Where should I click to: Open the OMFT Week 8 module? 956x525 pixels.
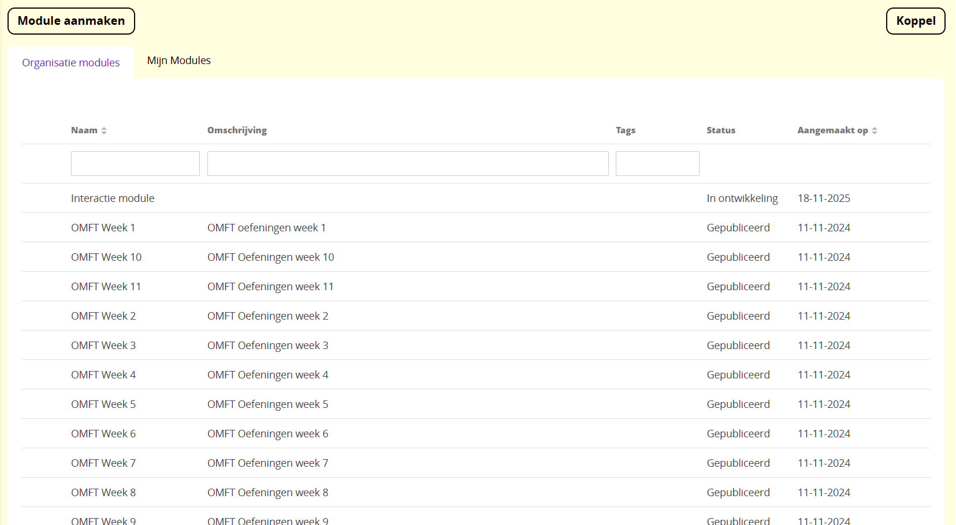[103, 493]
